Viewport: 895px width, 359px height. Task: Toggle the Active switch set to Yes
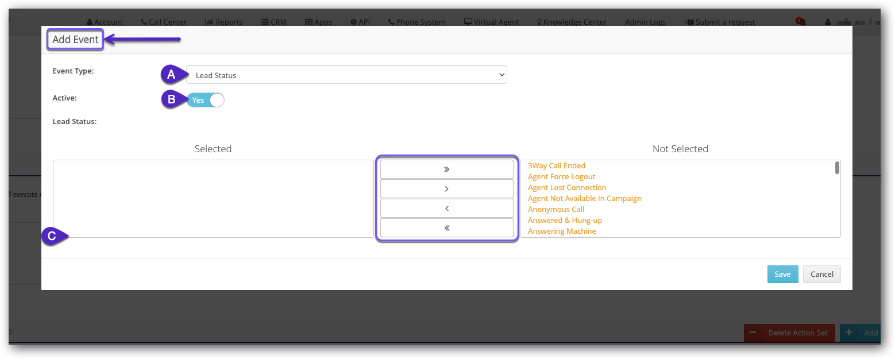pyautogui.click(x=205, y=100)
